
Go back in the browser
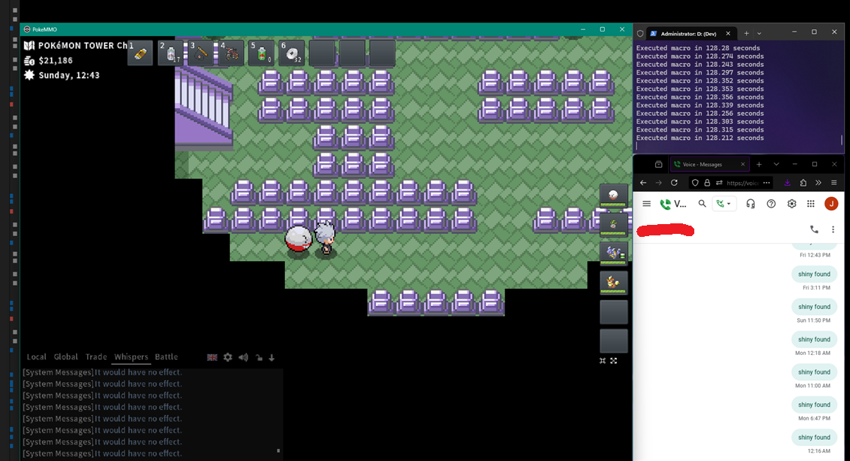click(x=643, y=183)
